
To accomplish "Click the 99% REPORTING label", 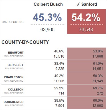I will coord(13,22).
